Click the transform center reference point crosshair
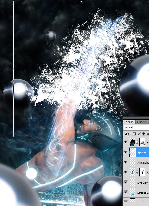This screenshot has height=206, width=149. [81, 70]
